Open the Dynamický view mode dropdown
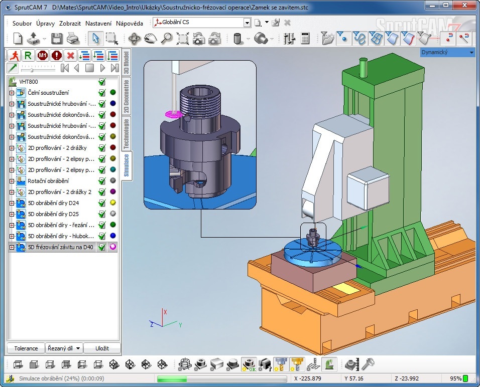Screen dimensions: 480x387 [471, 52]
